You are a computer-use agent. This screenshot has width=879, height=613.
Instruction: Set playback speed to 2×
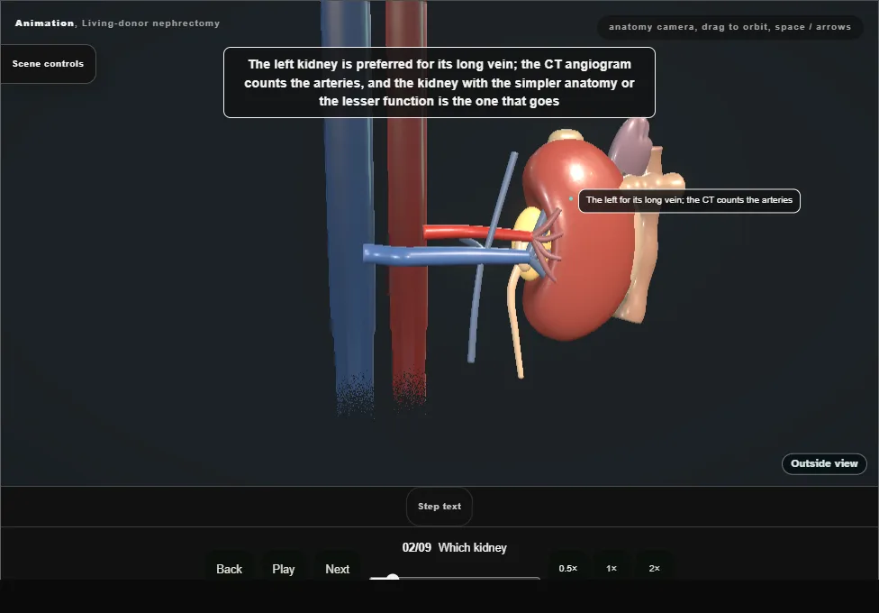click(654, 568)
